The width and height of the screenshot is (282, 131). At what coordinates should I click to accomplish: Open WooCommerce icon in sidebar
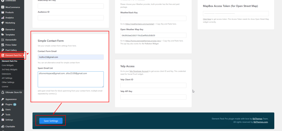3,7
